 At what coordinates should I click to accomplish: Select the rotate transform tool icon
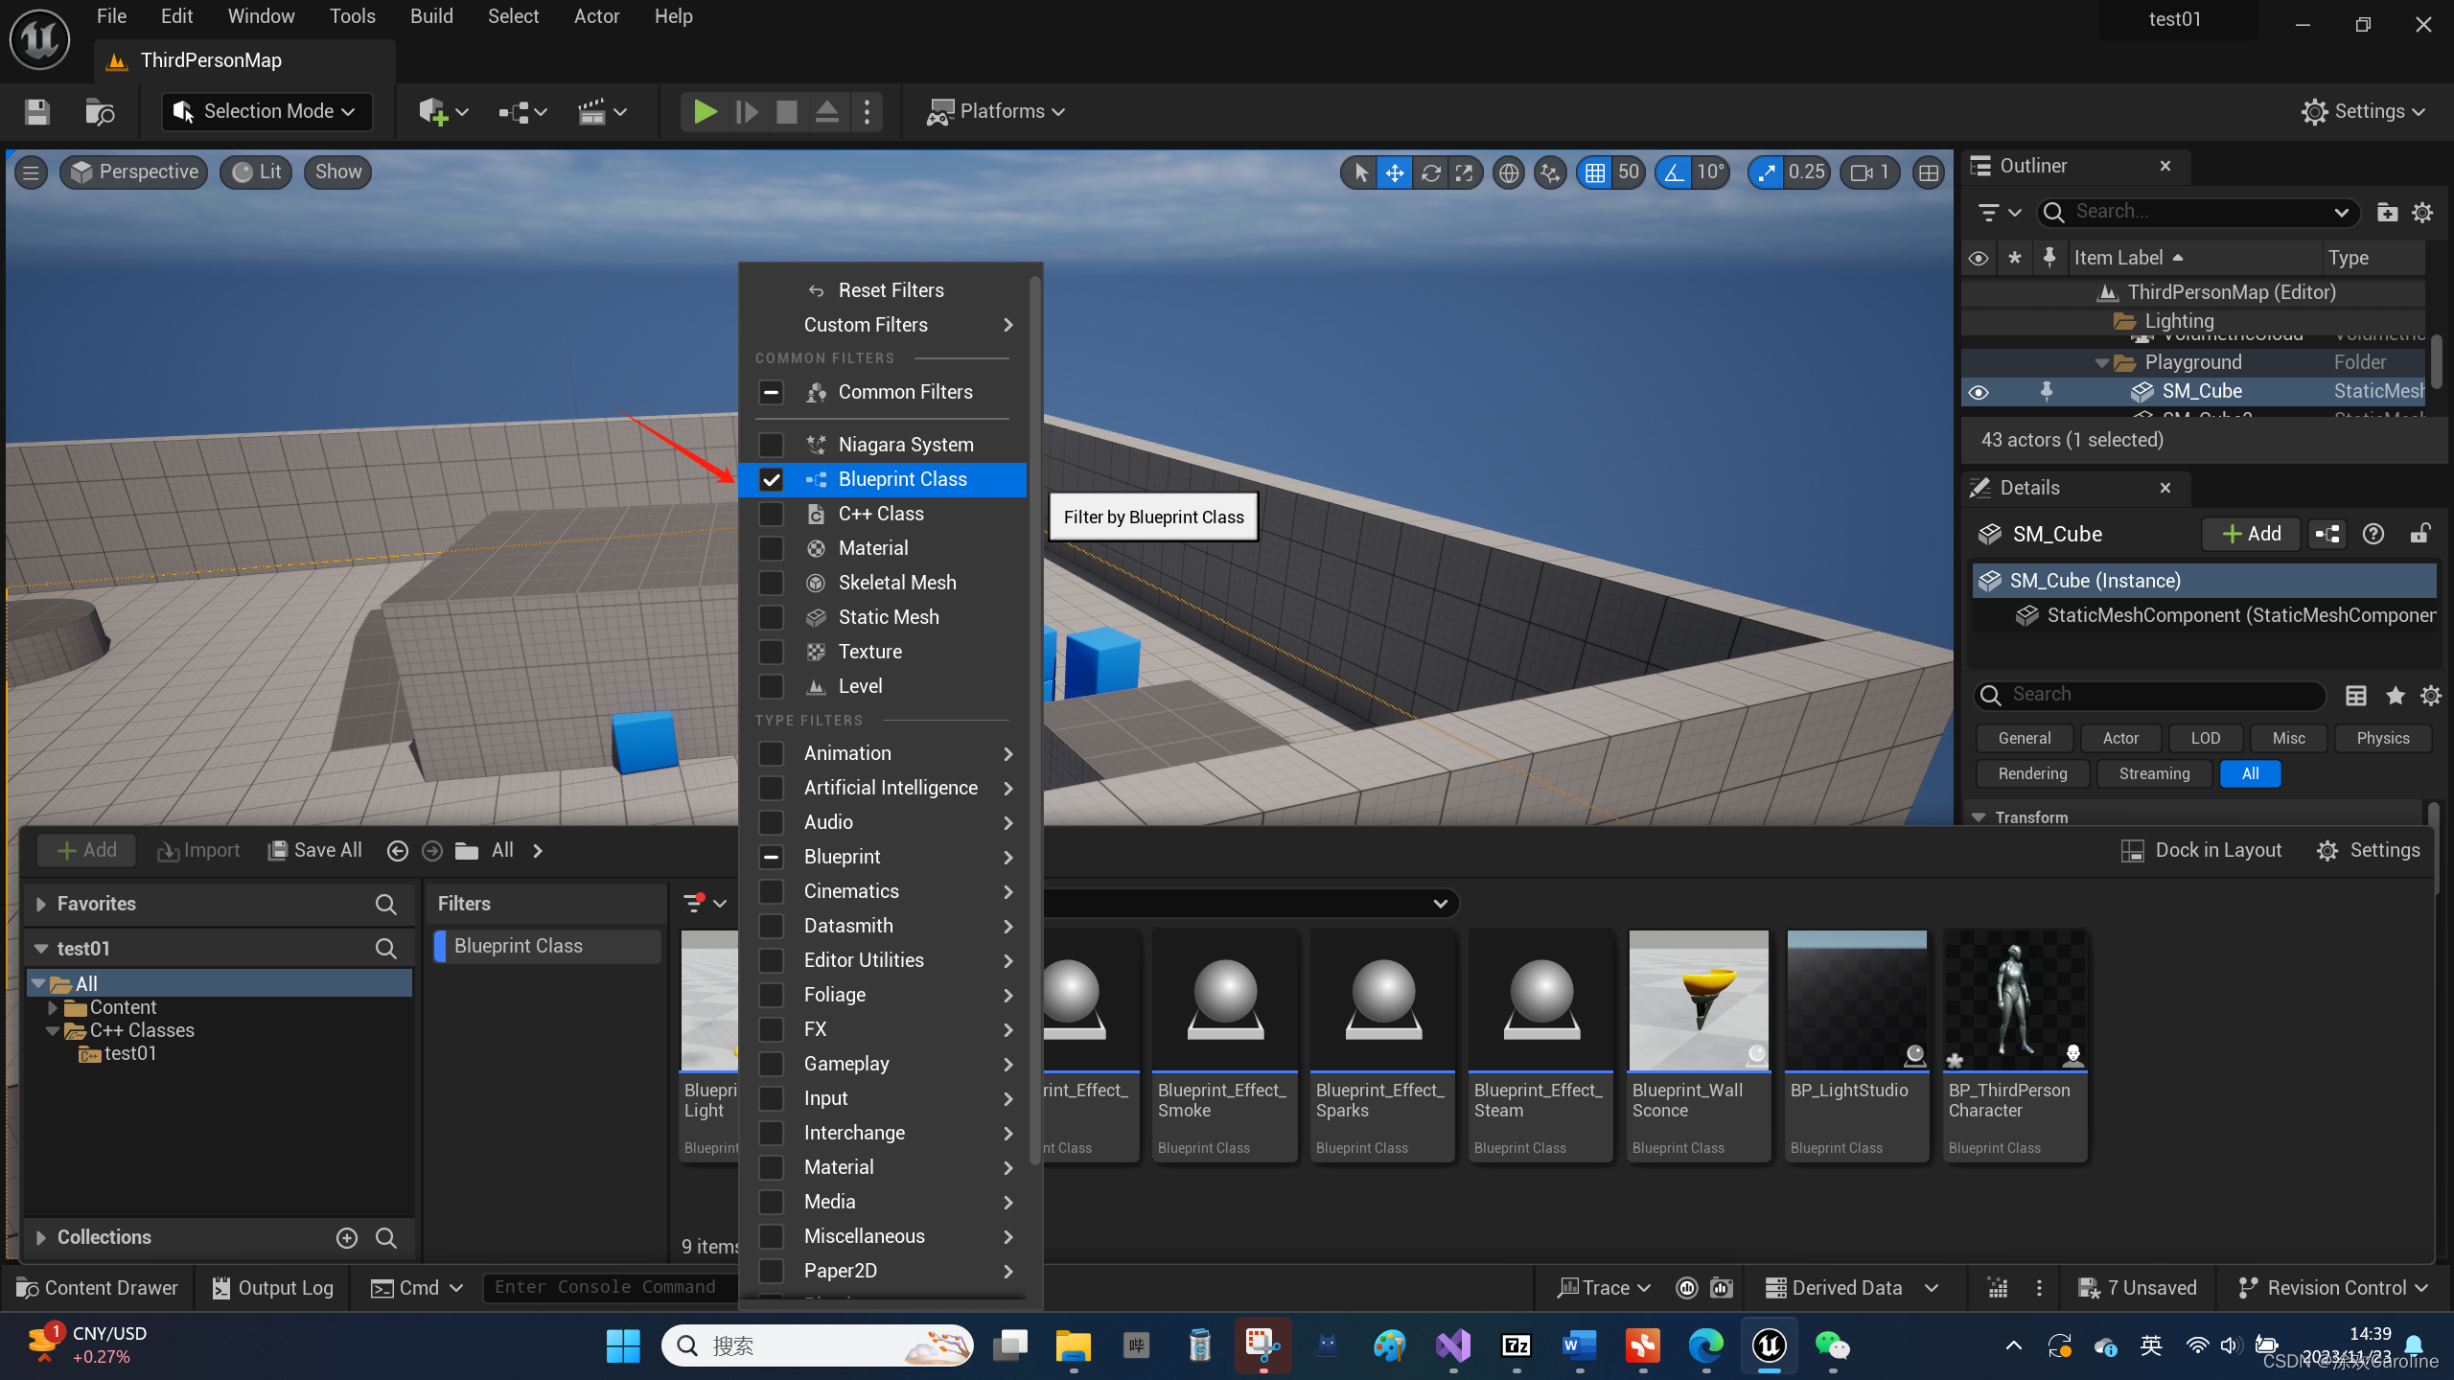(x=1430, y=172)
